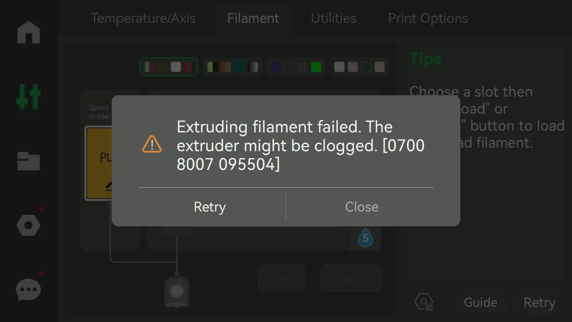Click Retry in the Tips panel
572x322 pixels.
pyautogui.click(x=540, y=302)
